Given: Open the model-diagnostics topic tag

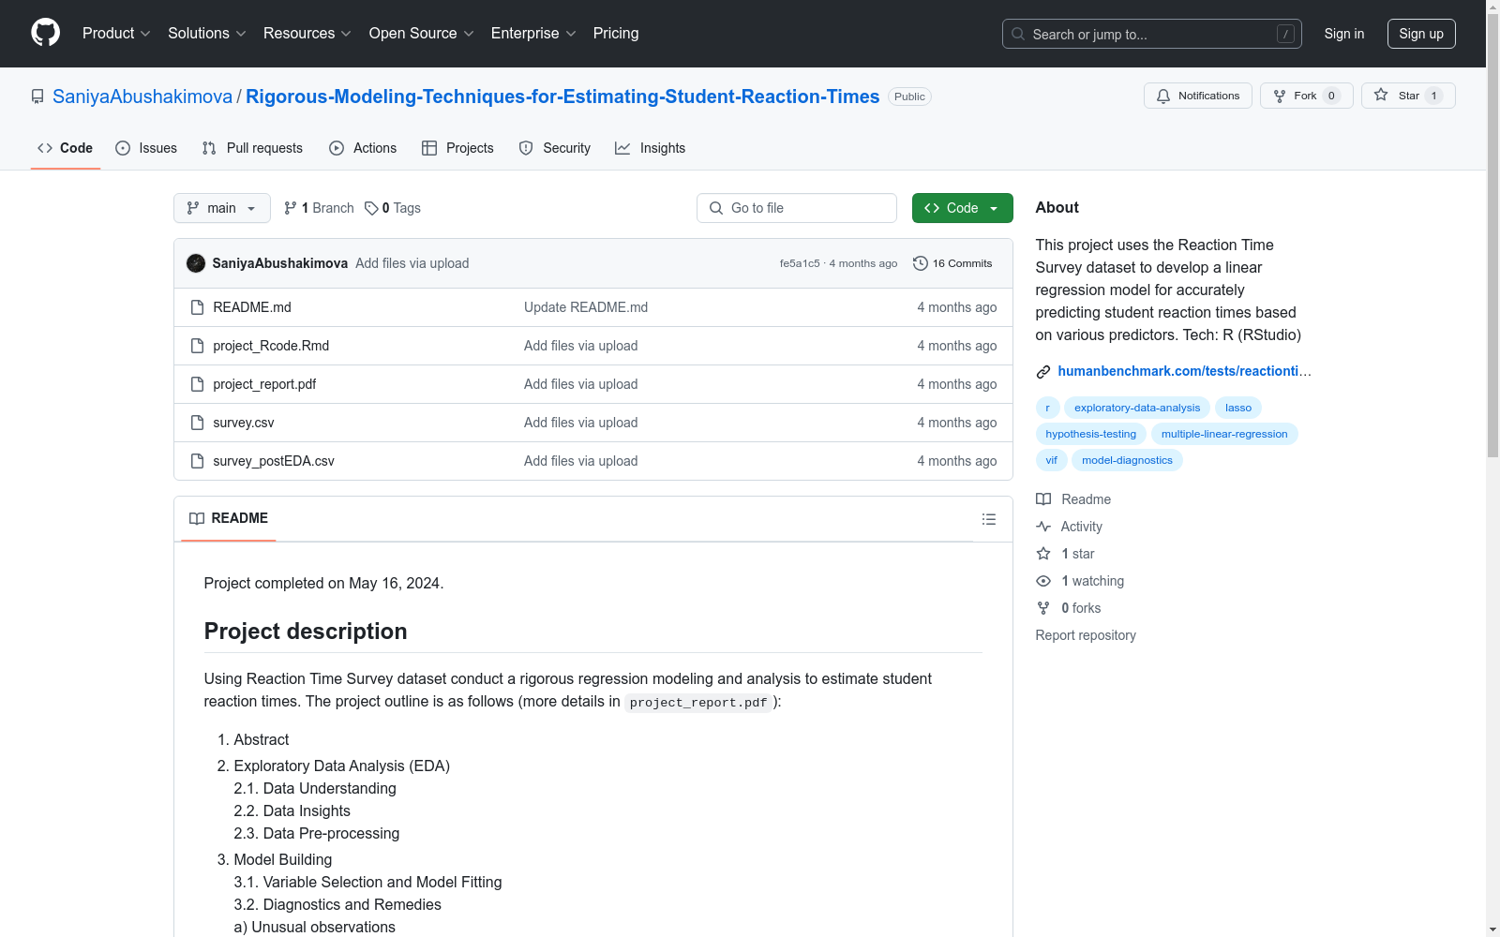Looking at the screenshot, I should tap(1128, 460).
